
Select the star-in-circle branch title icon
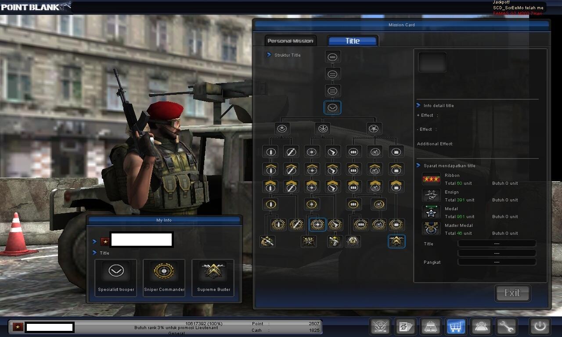pos(282,129)
